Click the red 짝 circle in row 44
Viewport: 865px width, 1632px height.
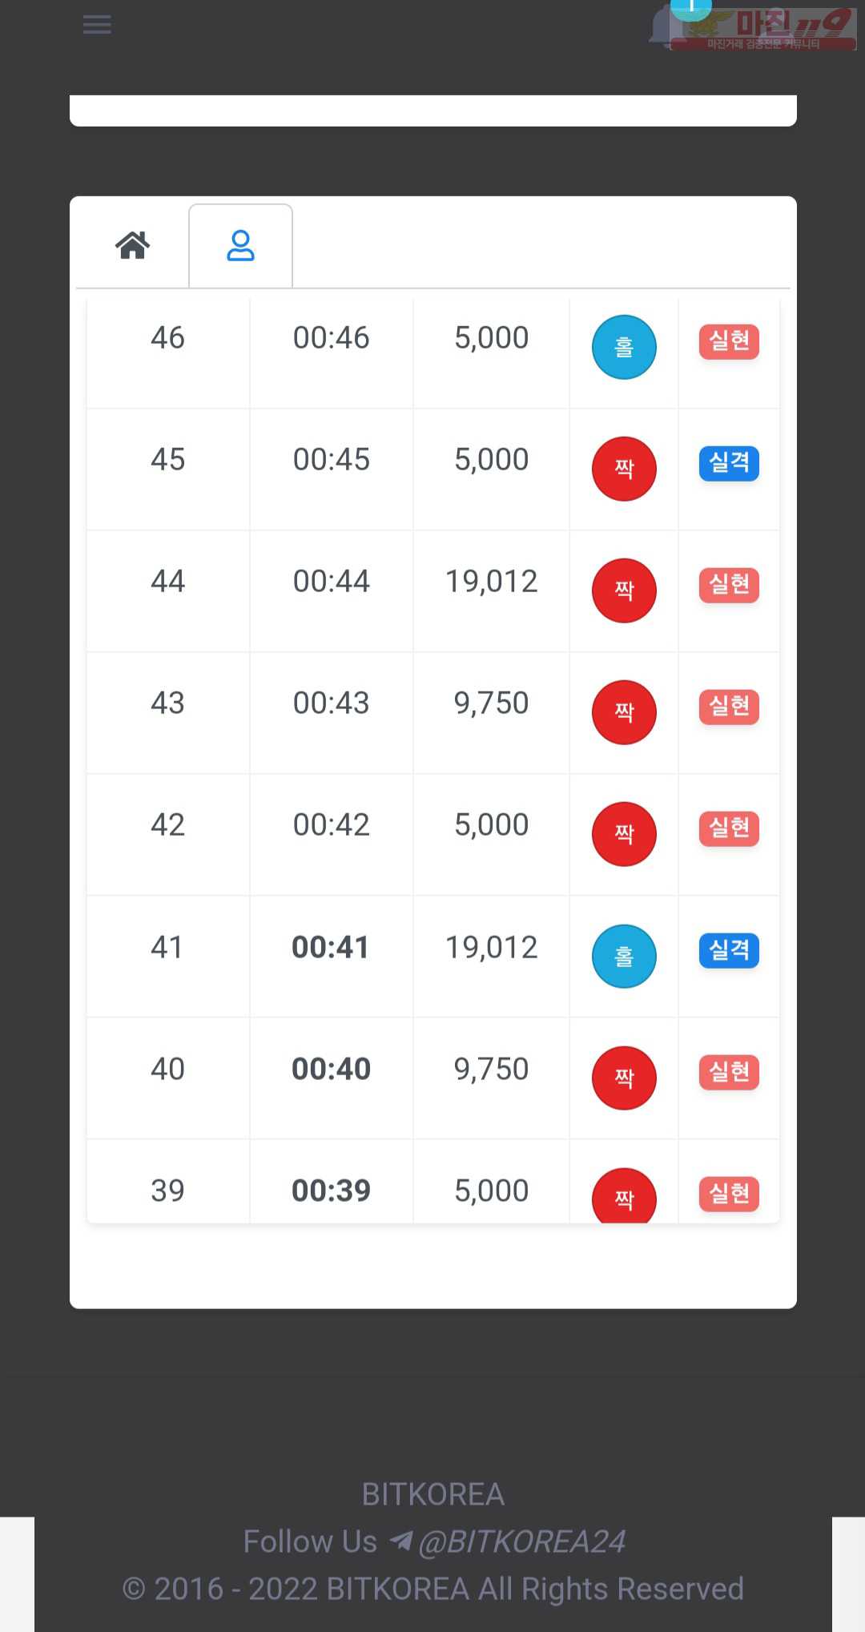click(x=624, y=590)
